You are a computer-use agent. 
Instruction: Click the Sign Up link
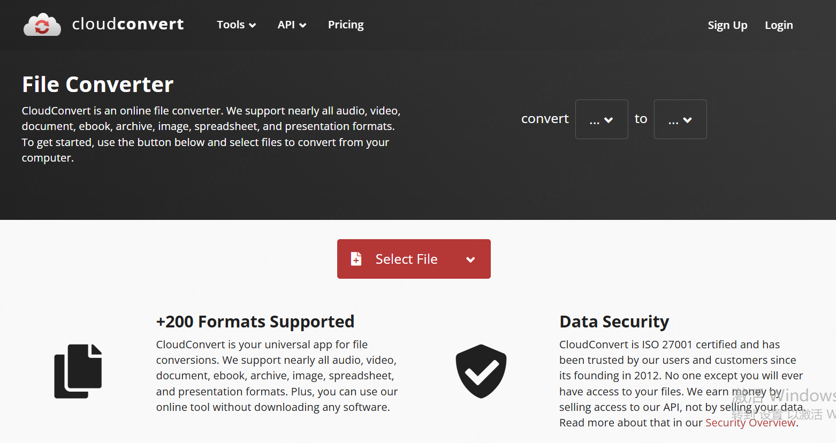727,25
